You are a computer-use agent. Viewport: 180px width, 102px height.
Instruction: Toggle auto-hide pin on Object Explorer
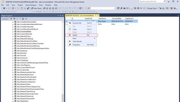click(x=60, y=16)
